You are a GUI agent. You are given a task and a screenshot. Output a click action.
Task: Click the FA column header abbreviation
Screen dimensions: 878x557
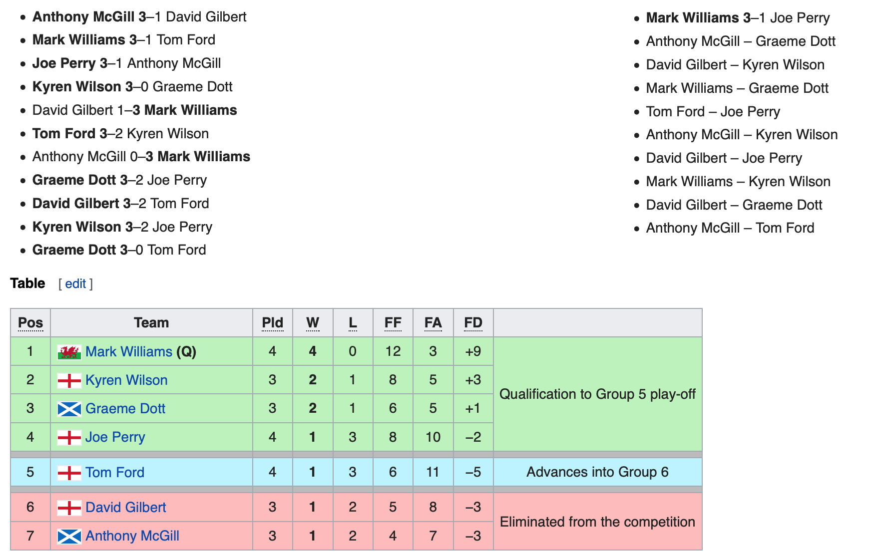433,323
